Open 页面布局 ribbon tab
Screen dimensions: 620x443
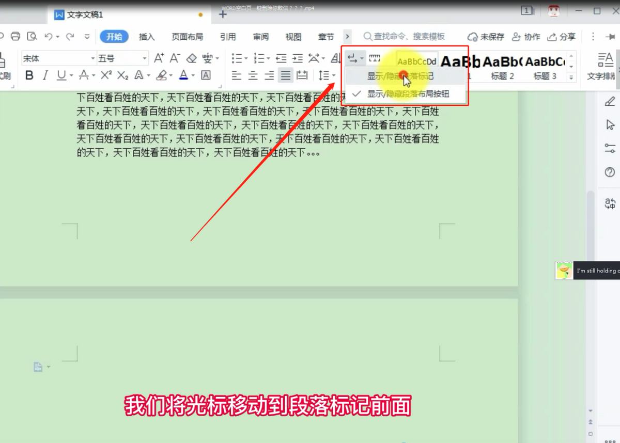[x=187, y=37]
